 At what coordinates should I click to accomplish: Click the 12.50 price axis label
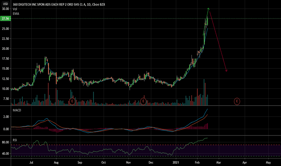[5, 78]
